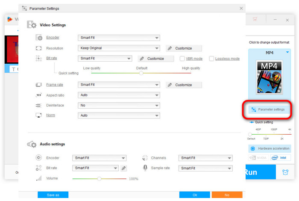Click the Aspect ratio 16:9 icon
This screenshot has height=201, width=299.
[x=39, y=95]
